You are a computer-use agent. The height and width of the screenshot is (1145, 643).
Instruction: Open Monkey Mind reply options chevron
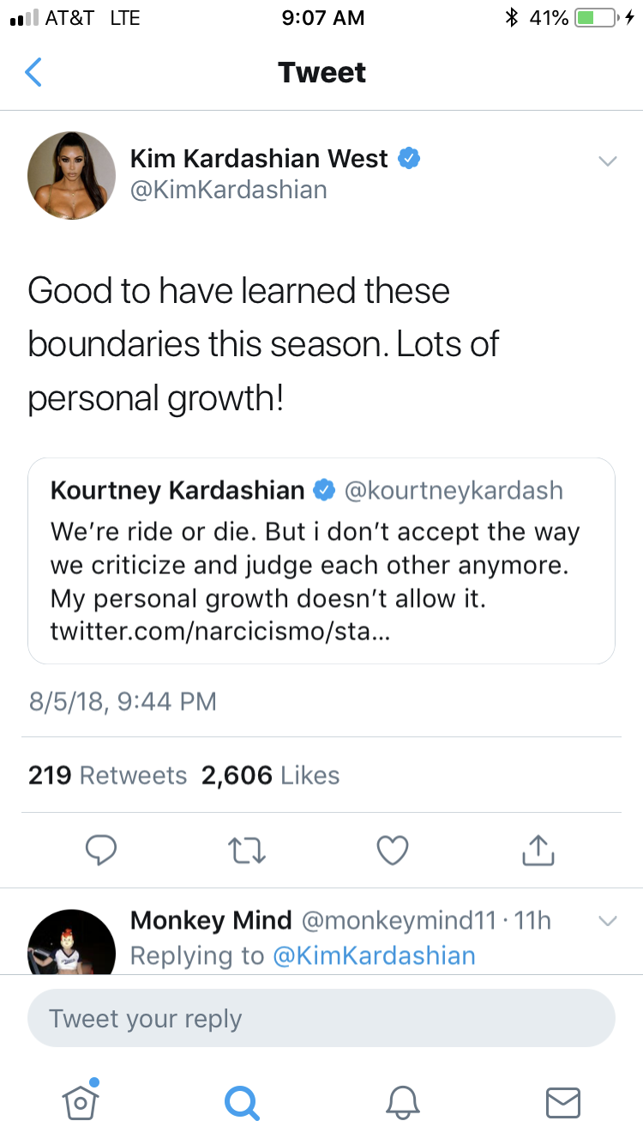(607, 922)
